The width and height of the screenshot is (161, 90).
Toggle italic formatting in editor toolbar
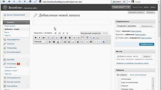[x=39, y=38]
